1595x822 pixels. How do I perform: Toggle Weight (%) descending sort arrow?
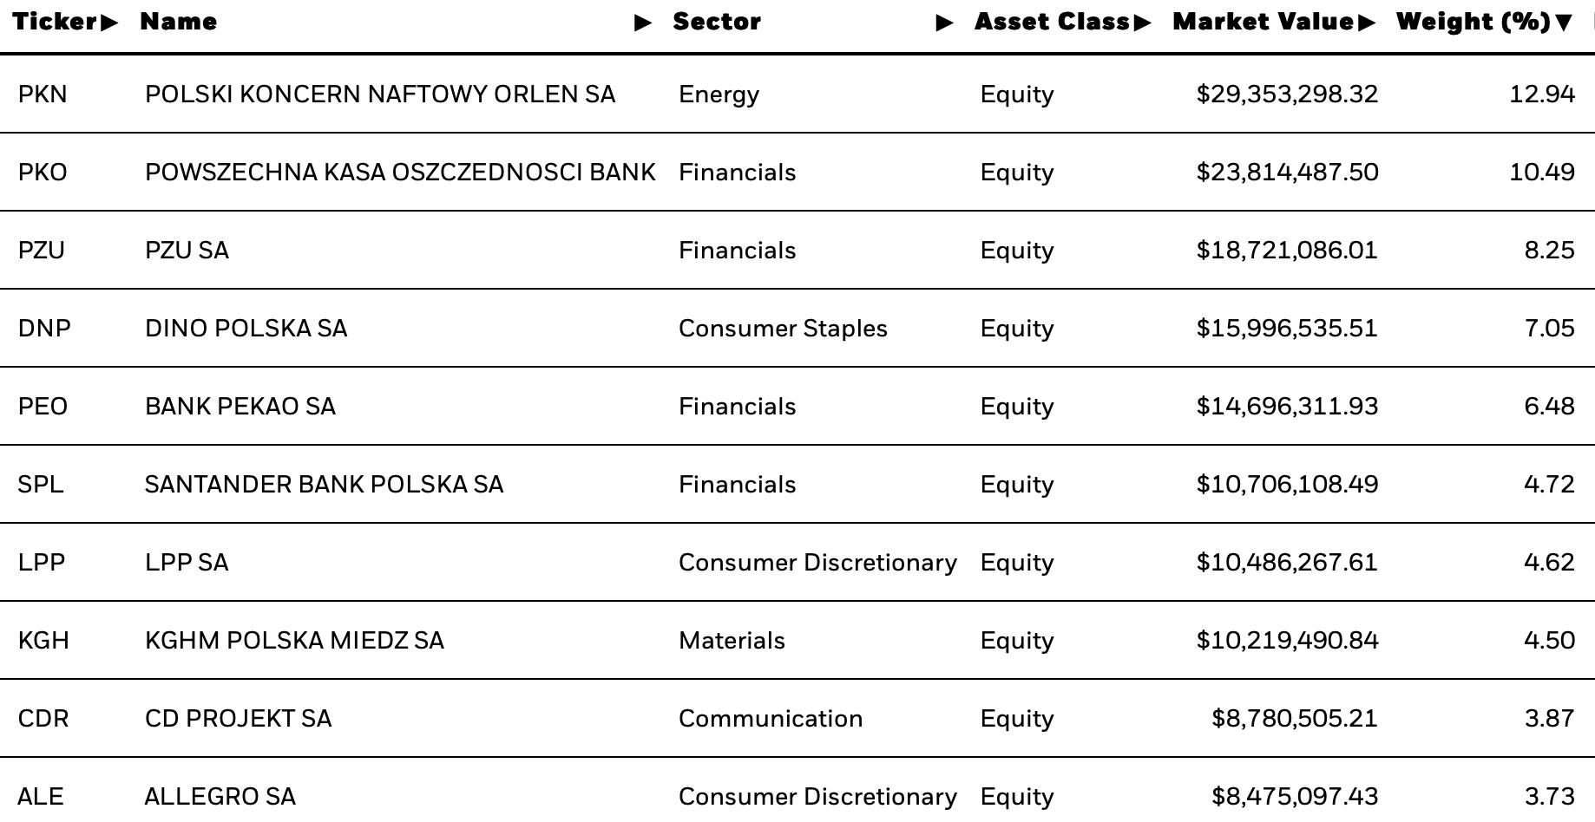click(x=1564, y=23)
